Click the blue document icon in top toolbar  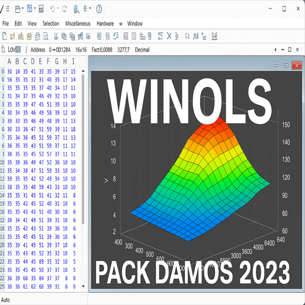click(29, 9)
